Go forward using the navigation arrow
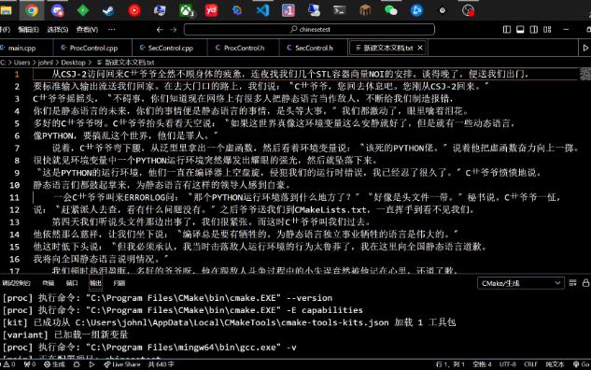 pos(174,29)
